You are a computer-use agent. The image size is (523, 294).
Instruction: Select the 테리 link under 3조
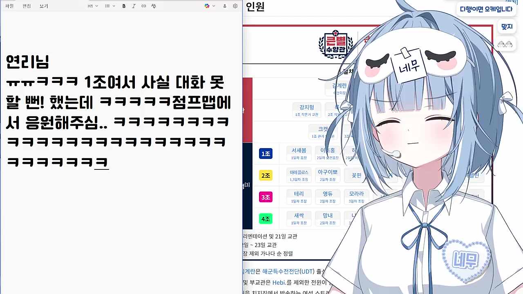click(299, 194)
